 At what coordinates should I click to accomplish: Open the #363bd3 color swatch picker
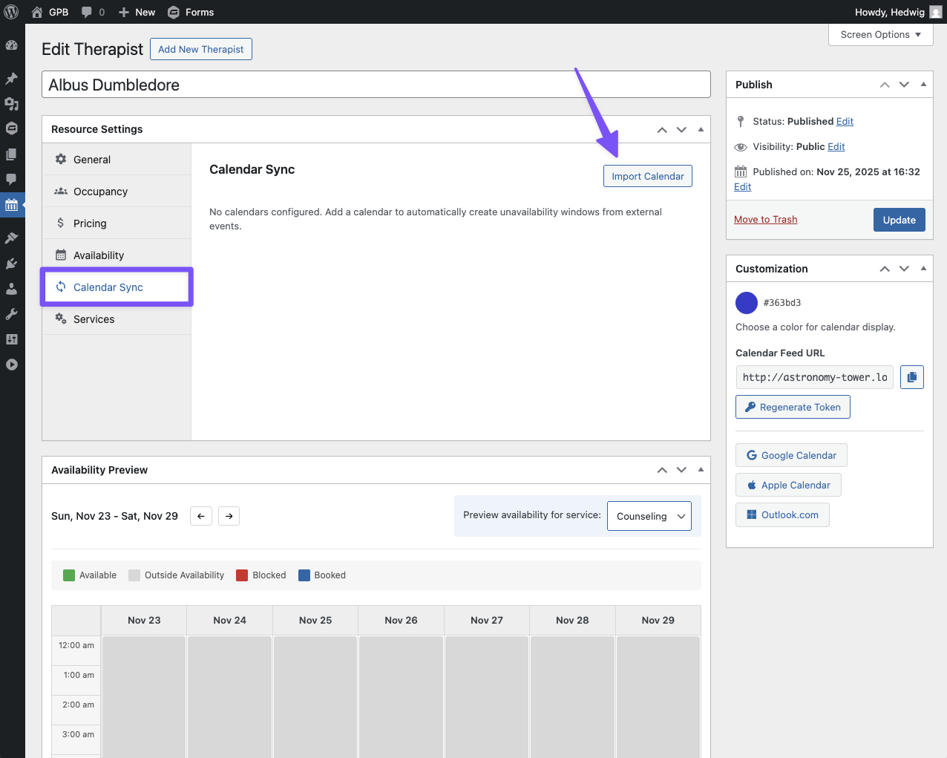tap(746, 303)
